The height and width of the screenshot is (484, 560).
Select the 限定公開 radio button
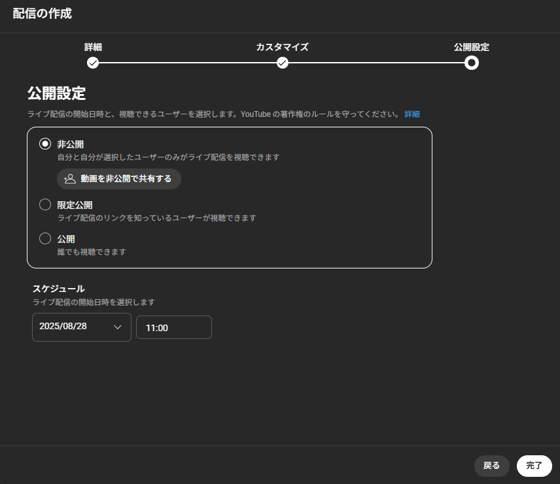click(x=45, y=204)
